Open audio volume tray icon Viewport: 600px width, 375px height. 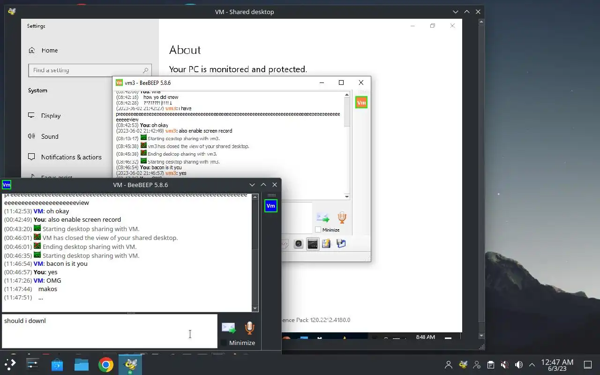coord(519,365)
